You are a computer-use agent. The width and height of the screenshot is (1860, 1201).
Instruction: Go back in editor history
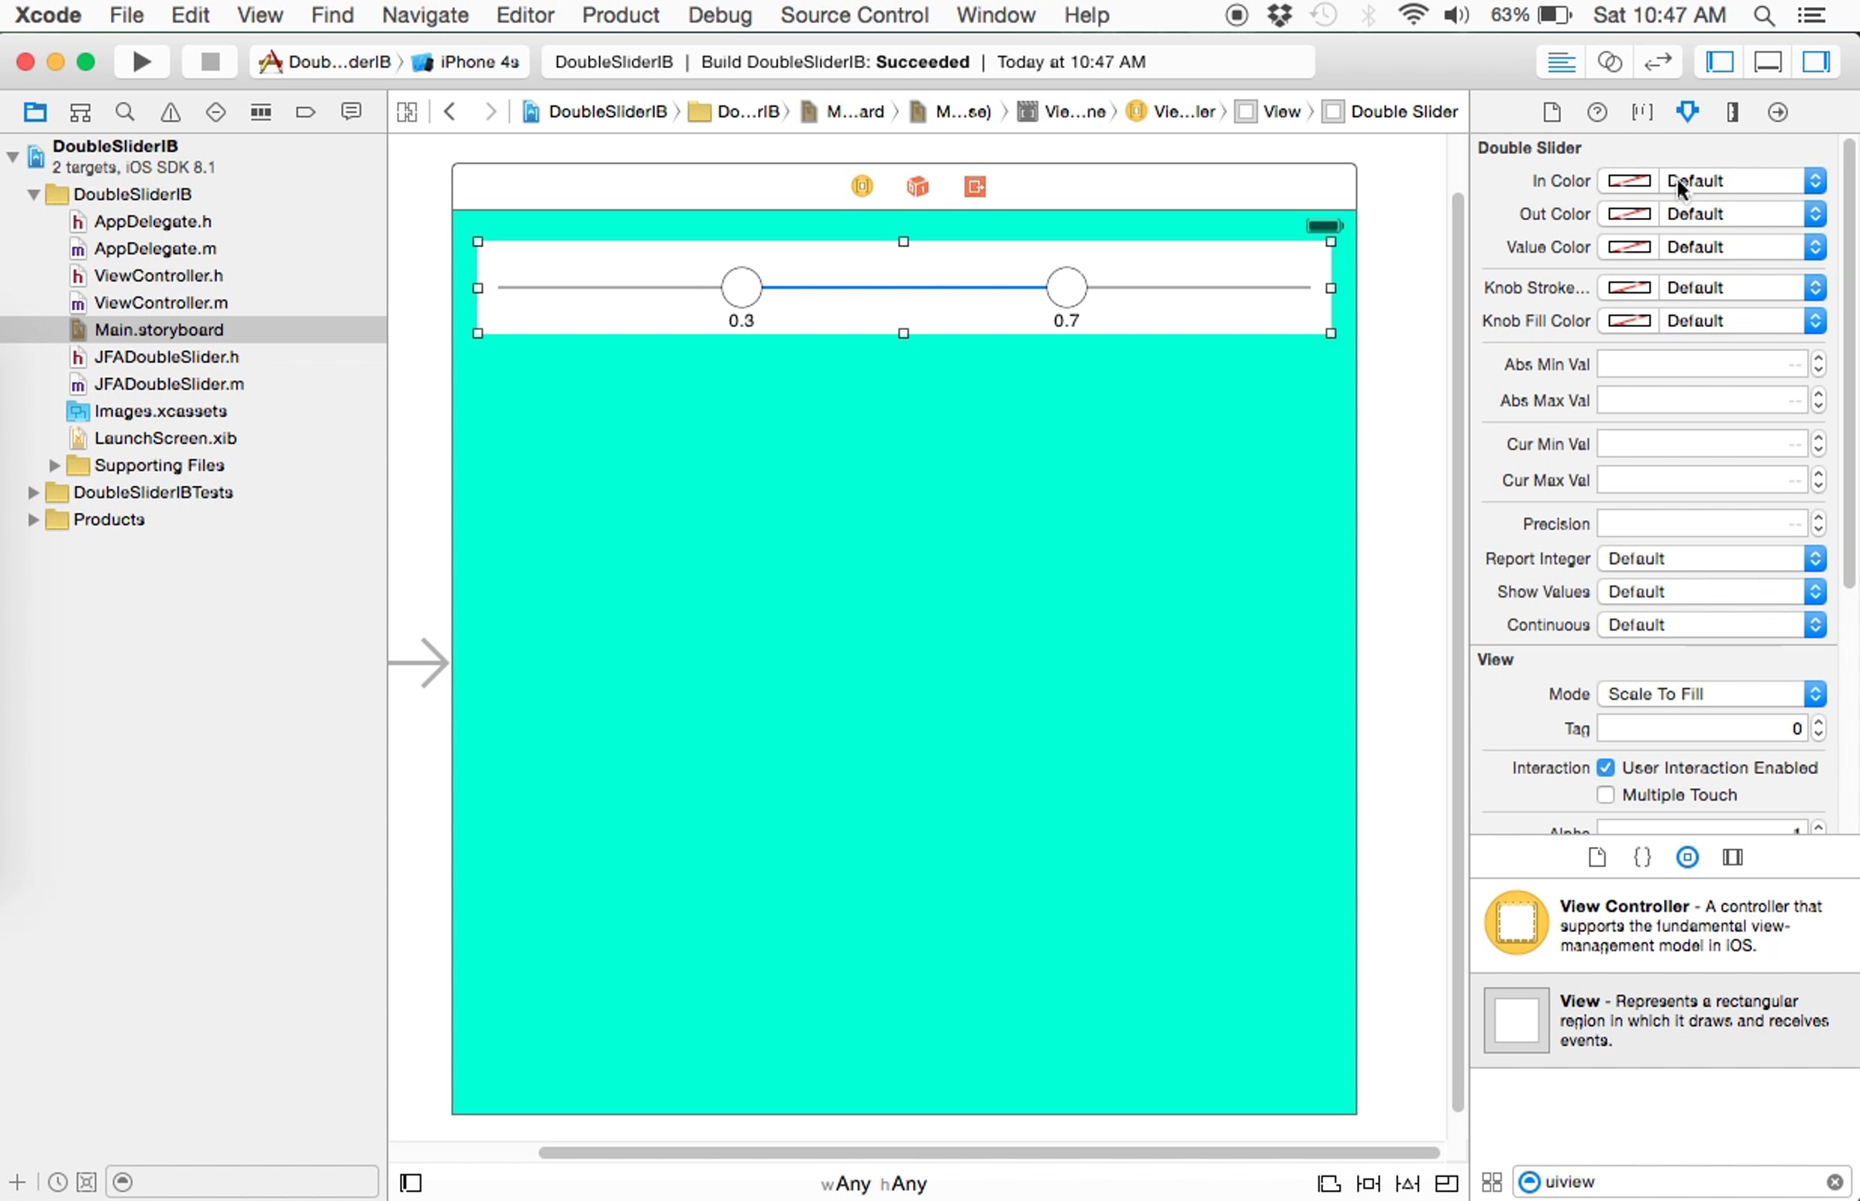450,112
